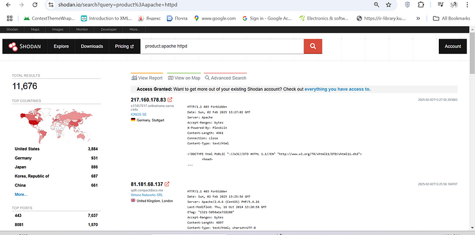Filter results by China
This screenshot has width=475, height=235.
[56, 185]
